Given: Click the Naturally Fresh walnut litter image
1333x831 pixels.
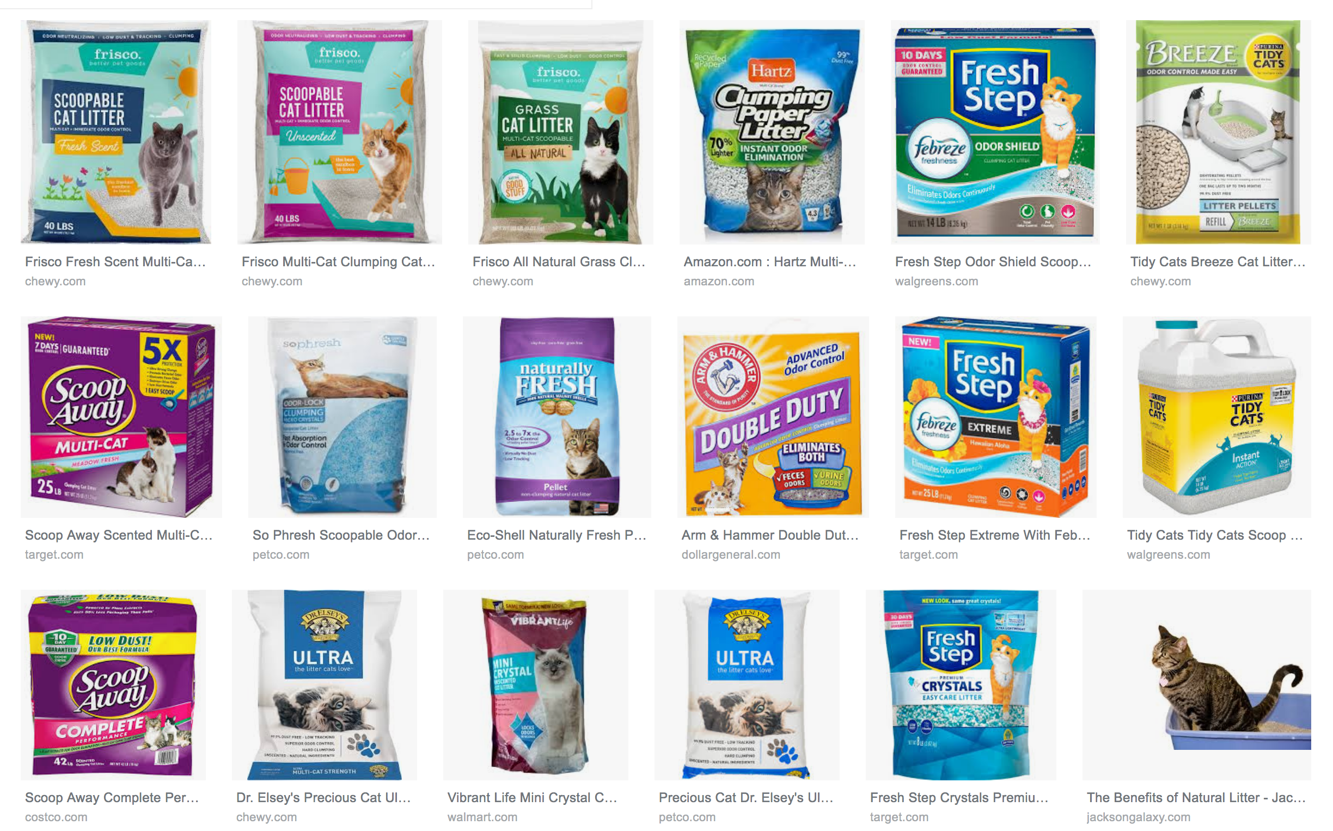Looking at the screenshot, I should [x=557, y=417].
